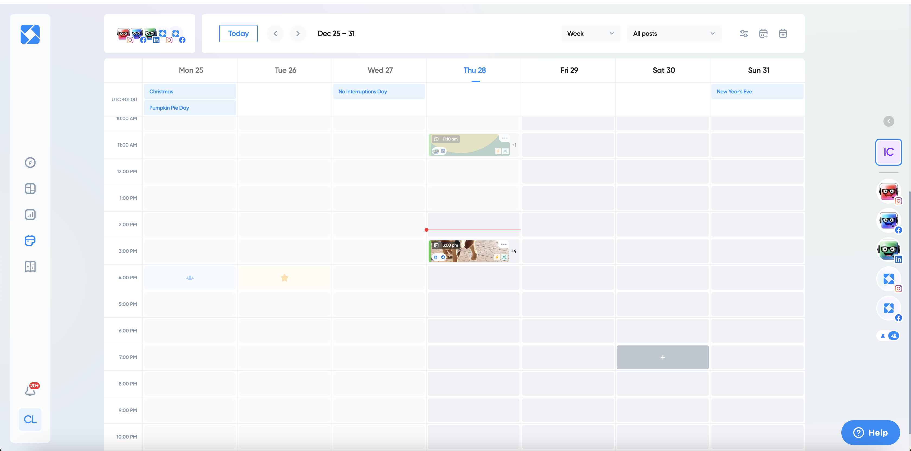Image resolution: width=911 pixels, height=451 pixels.
Task: Open the Analytics panel icon
Action: pyautogui.click(x=30, y=215)
